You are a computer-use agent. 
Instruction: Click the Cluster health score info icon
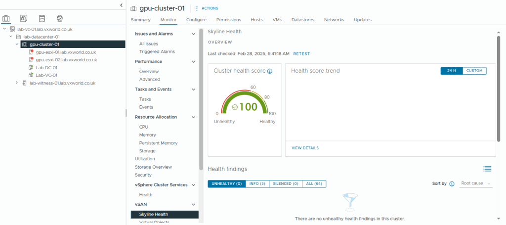coord(270,71)
